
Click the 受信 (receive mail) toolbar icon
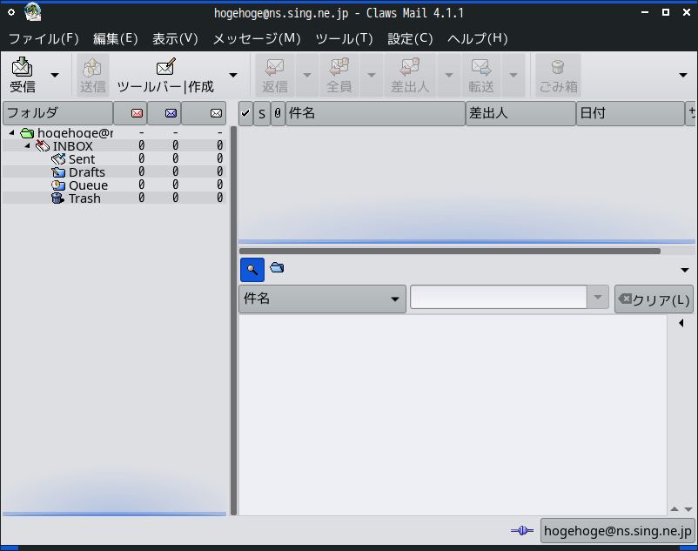point(23,75)
